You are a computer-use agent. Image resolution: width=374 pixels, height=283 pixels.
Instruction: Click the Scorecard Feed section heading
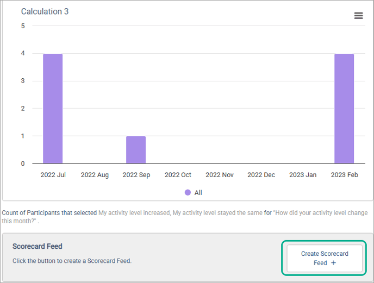[38, 247]
